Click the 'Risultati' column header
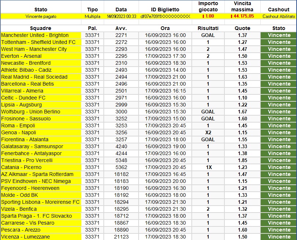This screenshot has width=297, height=240. (x=208, y=28)
